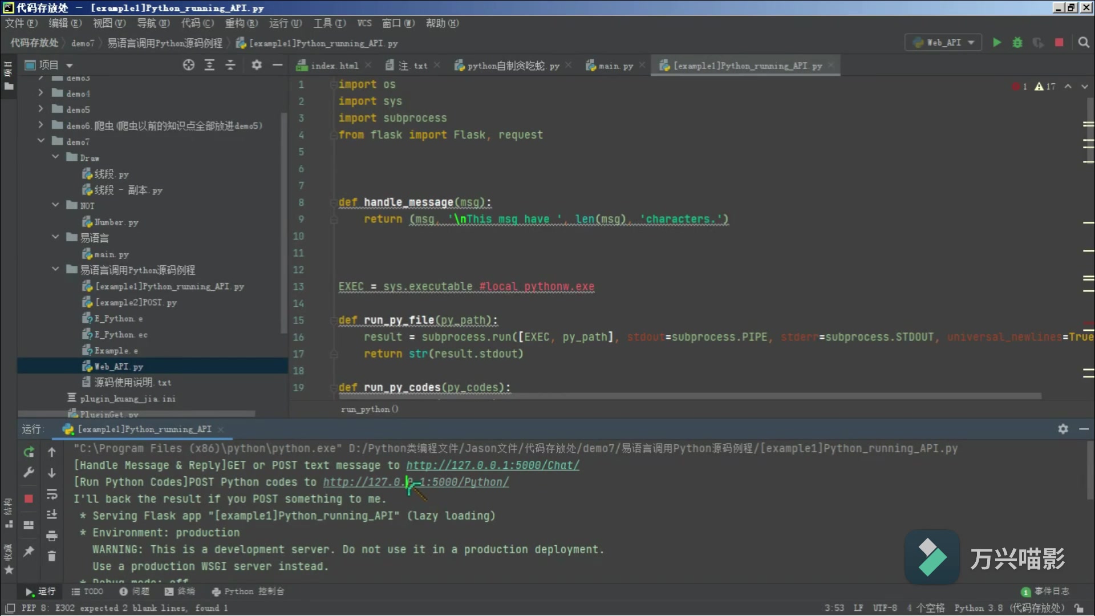
Task: Open the 文件 menu
Action: pos(21,23)
